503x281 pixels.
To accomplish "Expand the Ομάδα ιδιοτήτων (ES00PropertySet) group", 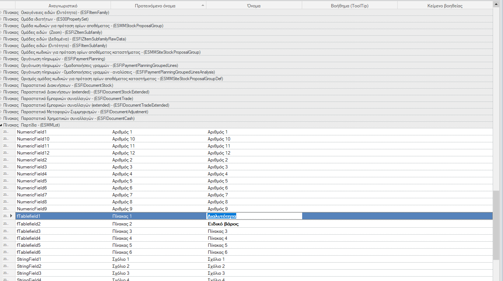I will pos(1,19).
